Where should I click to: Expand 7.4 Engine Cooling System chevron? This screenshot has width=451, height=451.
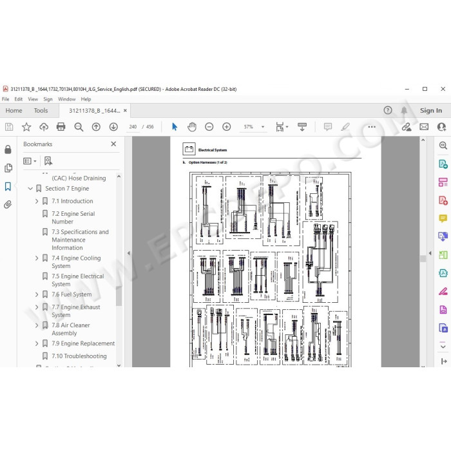click(x=37, y=258)
